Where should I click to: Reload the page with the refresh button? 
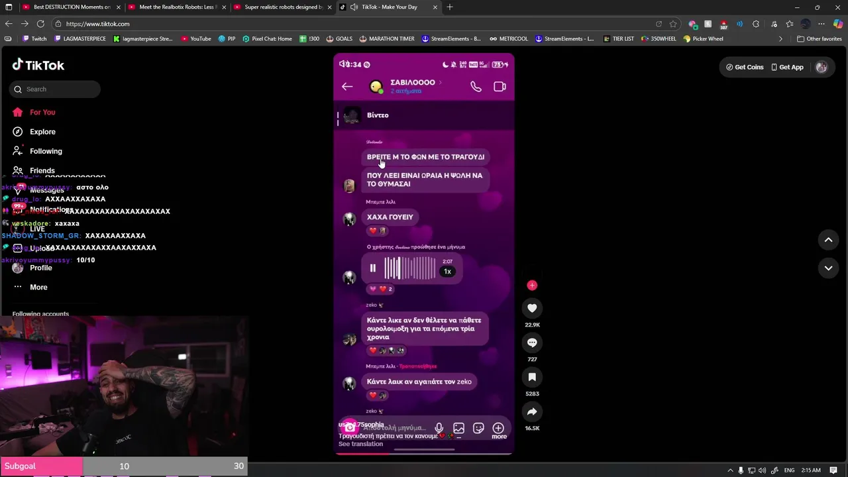coord(40,24)
